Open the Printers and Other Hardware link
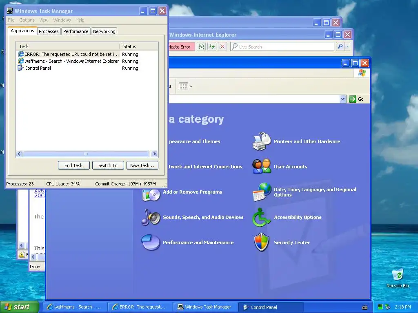 [x=307, y=141]
